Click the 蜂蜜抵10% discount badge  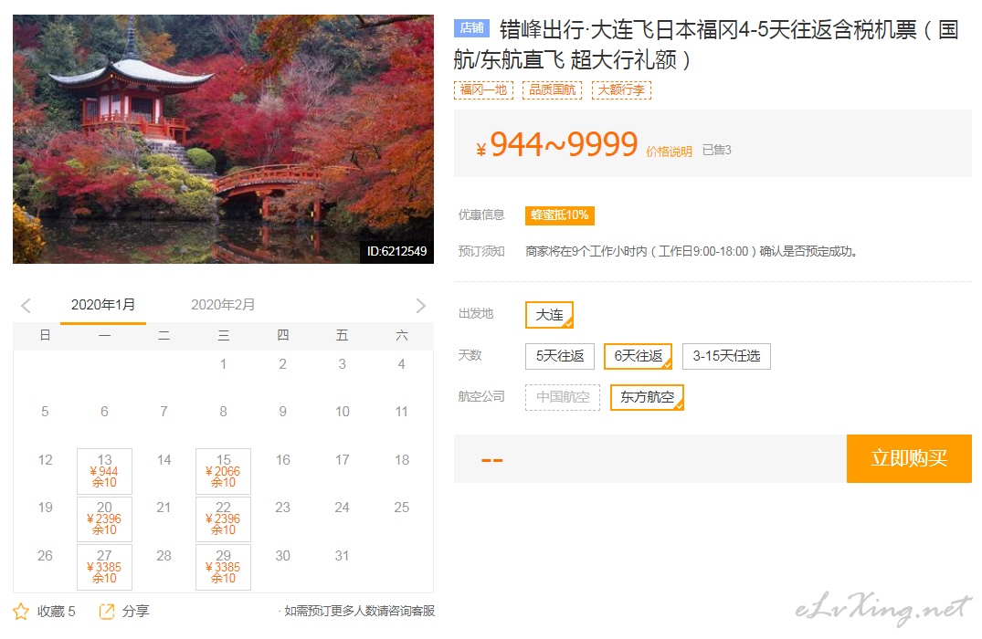pyautogui.click(x=560, y=215)
